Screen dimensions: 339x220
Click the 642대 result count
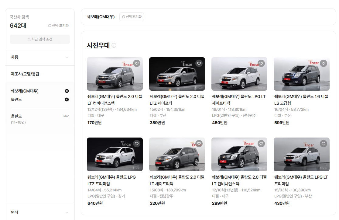click(18, 26)
